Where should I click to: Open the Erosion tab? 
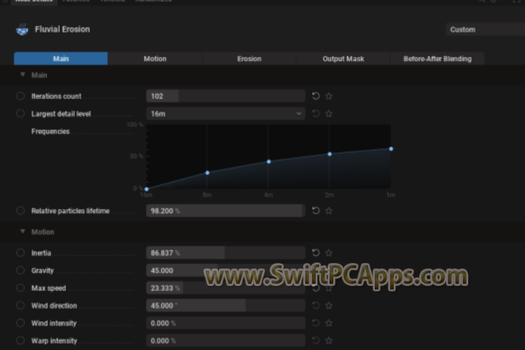tap(249, 58)
